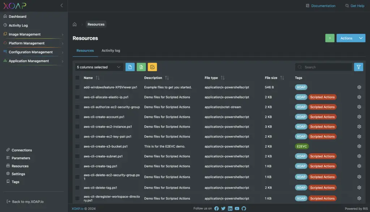The image size is (370, 212).
Task: Expand Platform Management menu
Action: coord(33,43)
